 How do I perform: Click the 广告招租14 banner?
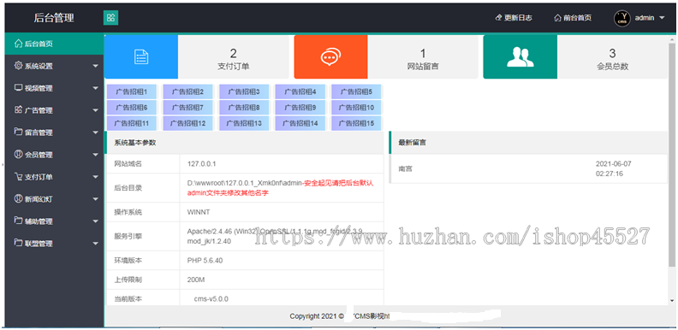click(300, 123)
